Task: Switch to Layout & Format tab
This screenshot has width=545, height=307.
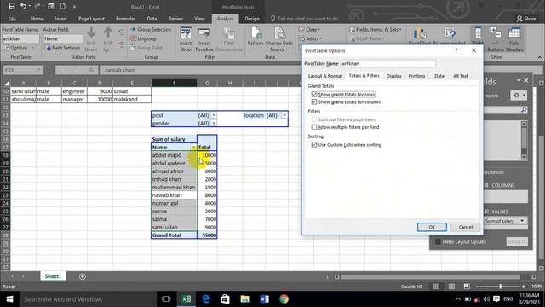Action: (x=325, y=76)
